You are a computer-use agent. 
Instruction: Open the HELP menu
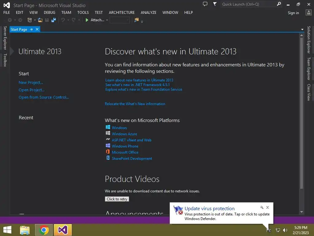pyautogui.click(x=189, y=12)
